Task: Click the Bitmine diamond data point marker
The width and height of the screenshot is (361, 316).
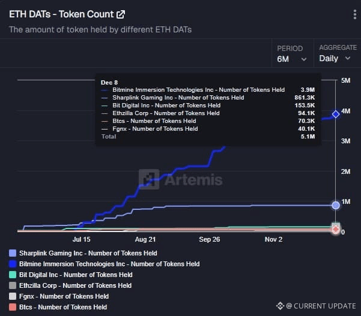Action: pos(336,114)
